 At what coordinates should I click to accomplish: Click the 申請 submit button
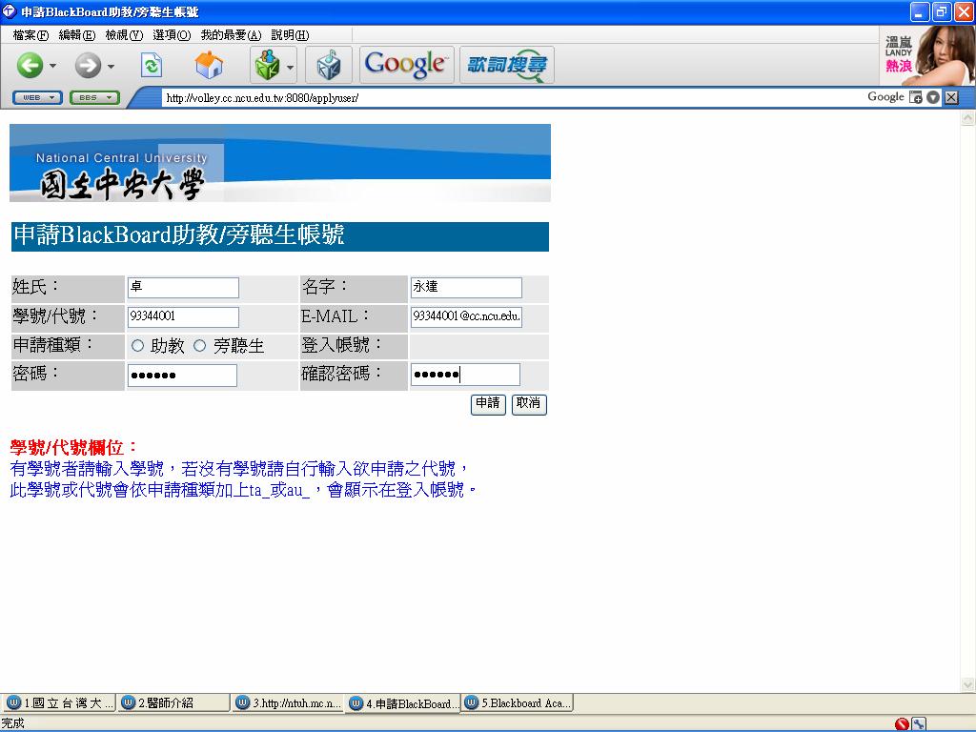coord(488,404)
